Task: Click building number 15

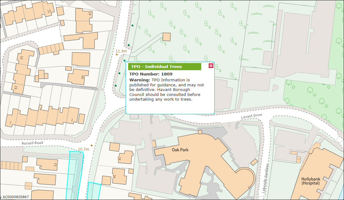Action: [49, 11]
